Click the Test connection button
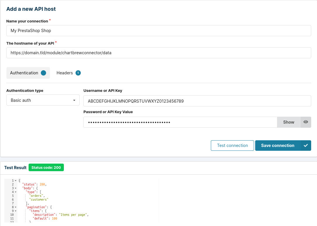This screenshot has height=226, width=317. point(232,145)
